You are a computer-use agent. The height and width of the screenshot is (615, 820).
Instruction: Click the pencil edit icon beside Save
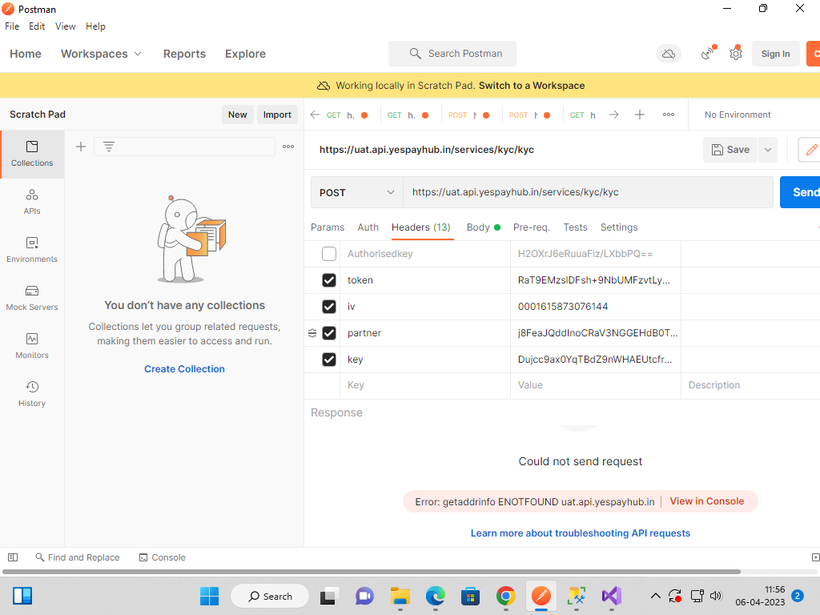coord(811,150)
